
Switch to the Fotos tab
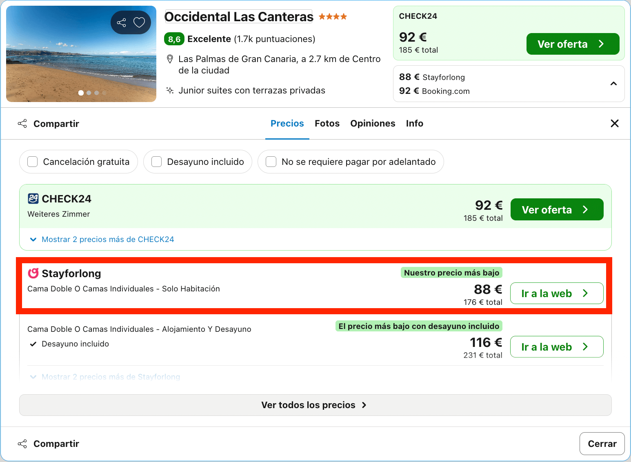[327, 123]
